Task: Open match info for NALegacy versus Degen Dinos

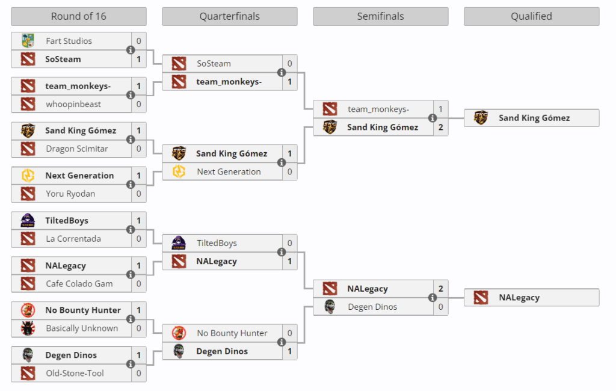Action: point(432,297)
